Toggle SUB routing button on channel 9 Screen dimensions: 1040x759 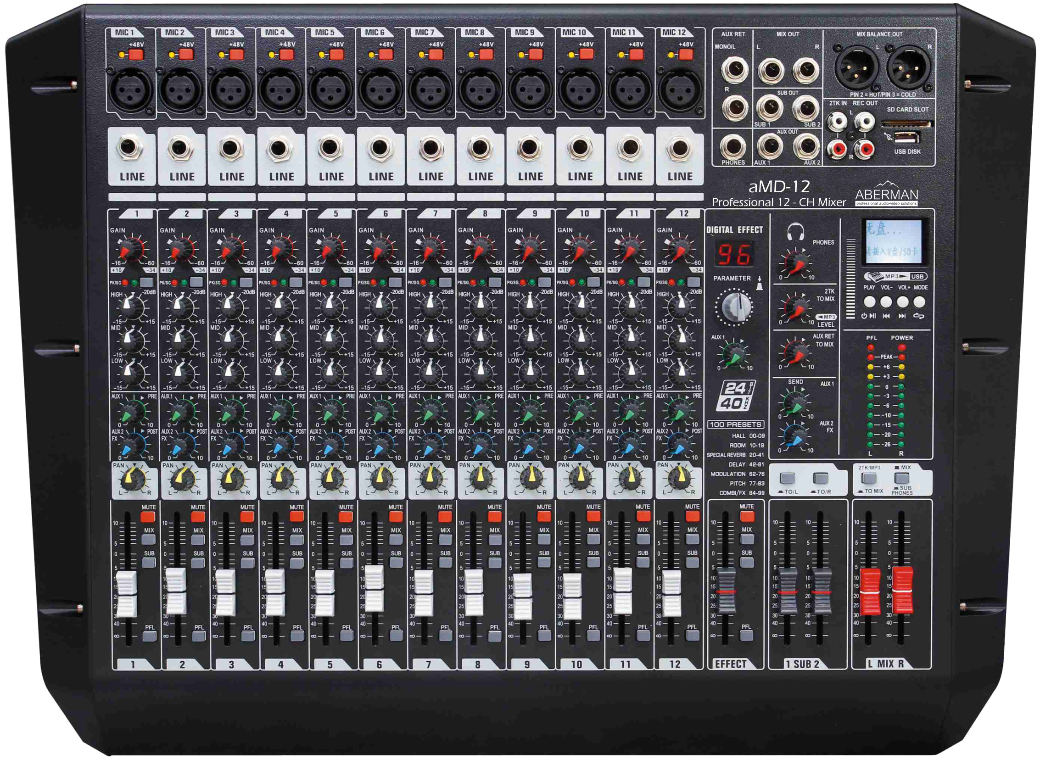pyautogui.click(x=544, y=562)
